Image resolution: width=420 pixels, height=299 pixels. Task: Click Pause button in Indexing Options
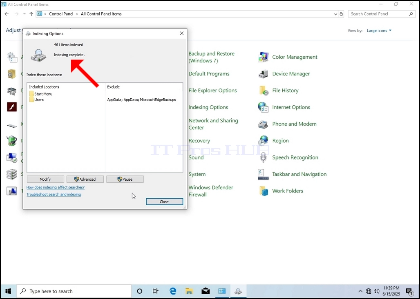pos(125,179)
